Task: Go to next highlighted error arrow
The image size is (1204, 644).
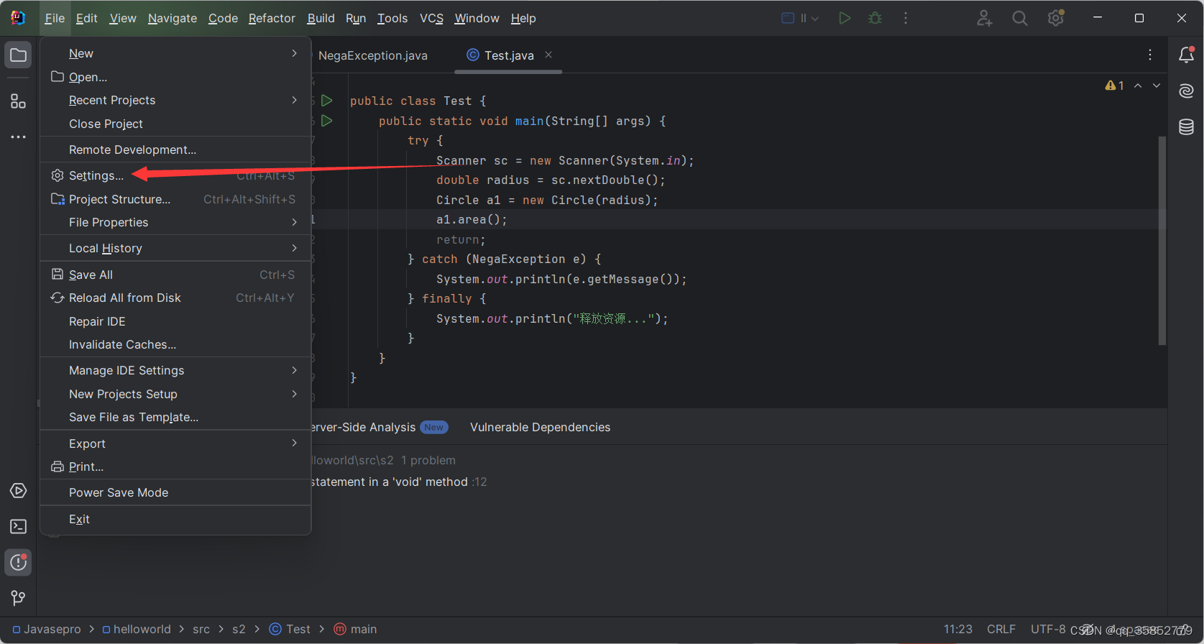Action: pyautogui.click(x=1157, y=86)
